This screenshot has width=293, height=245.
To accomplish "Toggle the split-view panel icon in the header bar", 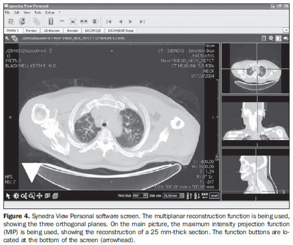I will click(x=278, y=38).
